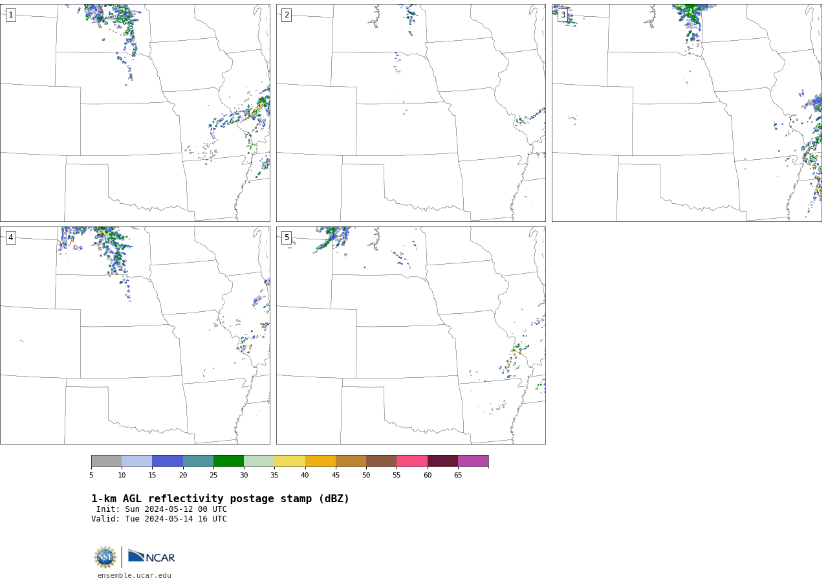Click the pink 55-60 dBZ swatch
This screenshot has height=583, width=828.
[x=412, y=461]
